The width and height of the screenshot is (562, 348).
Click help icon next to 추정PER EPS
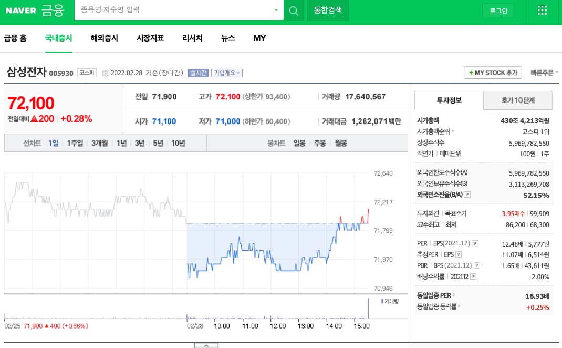click(x=458, y=254)
